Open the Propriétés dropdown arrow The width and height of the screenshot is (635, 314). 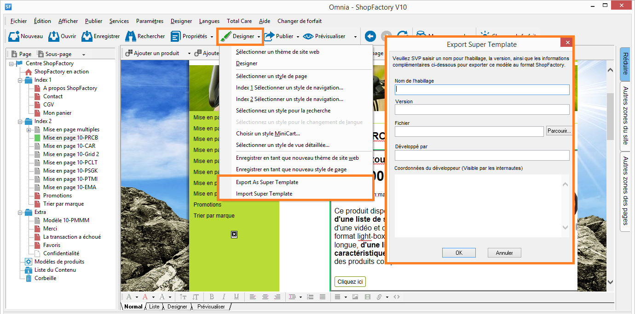pyautogui.click(x=212, y=37)
